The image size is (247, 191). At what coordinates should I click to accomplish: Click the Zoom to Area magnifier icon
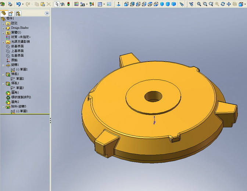pyautogui.click(x=205, y=4)
